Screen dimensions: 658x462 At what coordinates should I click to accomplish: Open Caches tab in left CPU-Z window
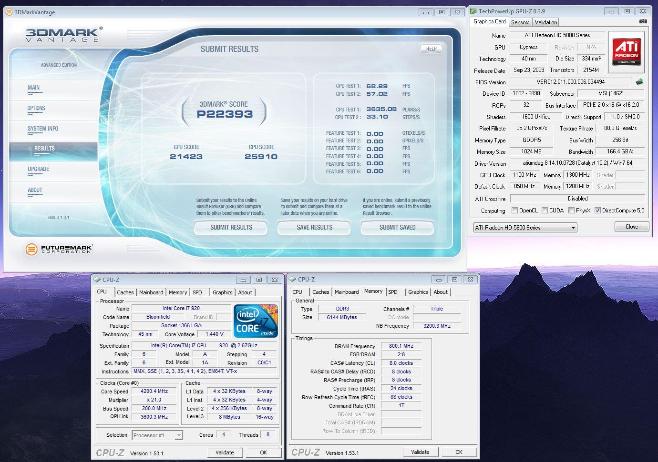[125, 292]
